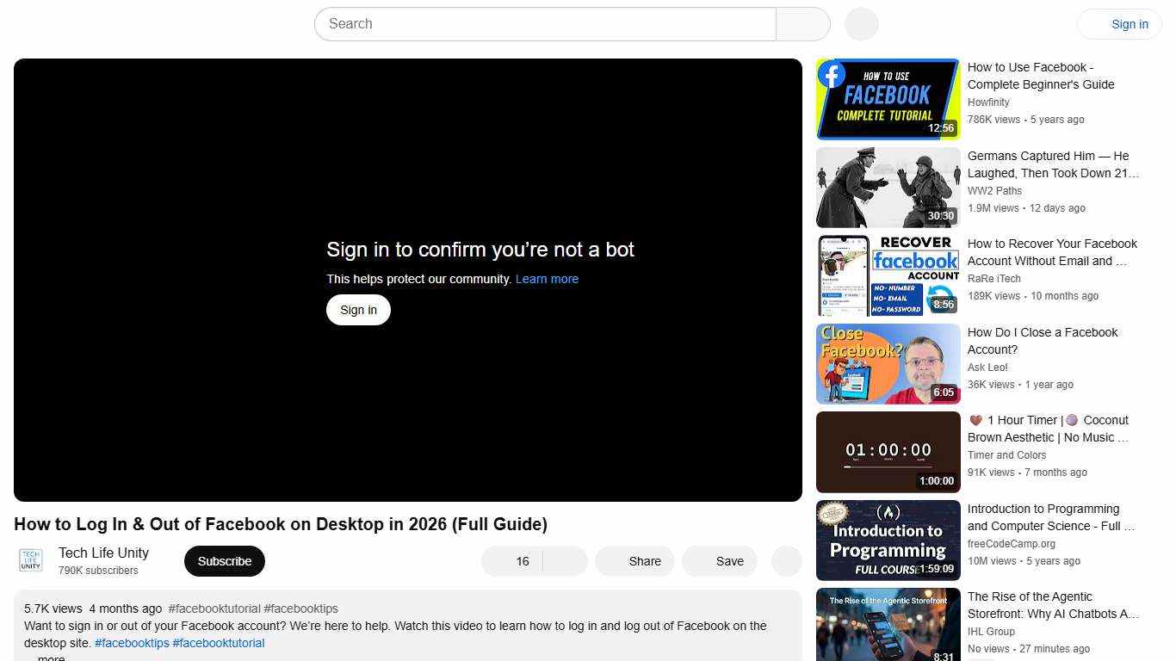This screenshot has width=1176, height=661.
Task: Toggle dislike on the video
Action: point(566,561)
